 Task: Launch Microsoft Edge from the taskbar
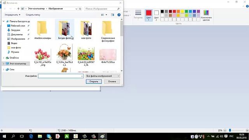[x=31, y=136]
